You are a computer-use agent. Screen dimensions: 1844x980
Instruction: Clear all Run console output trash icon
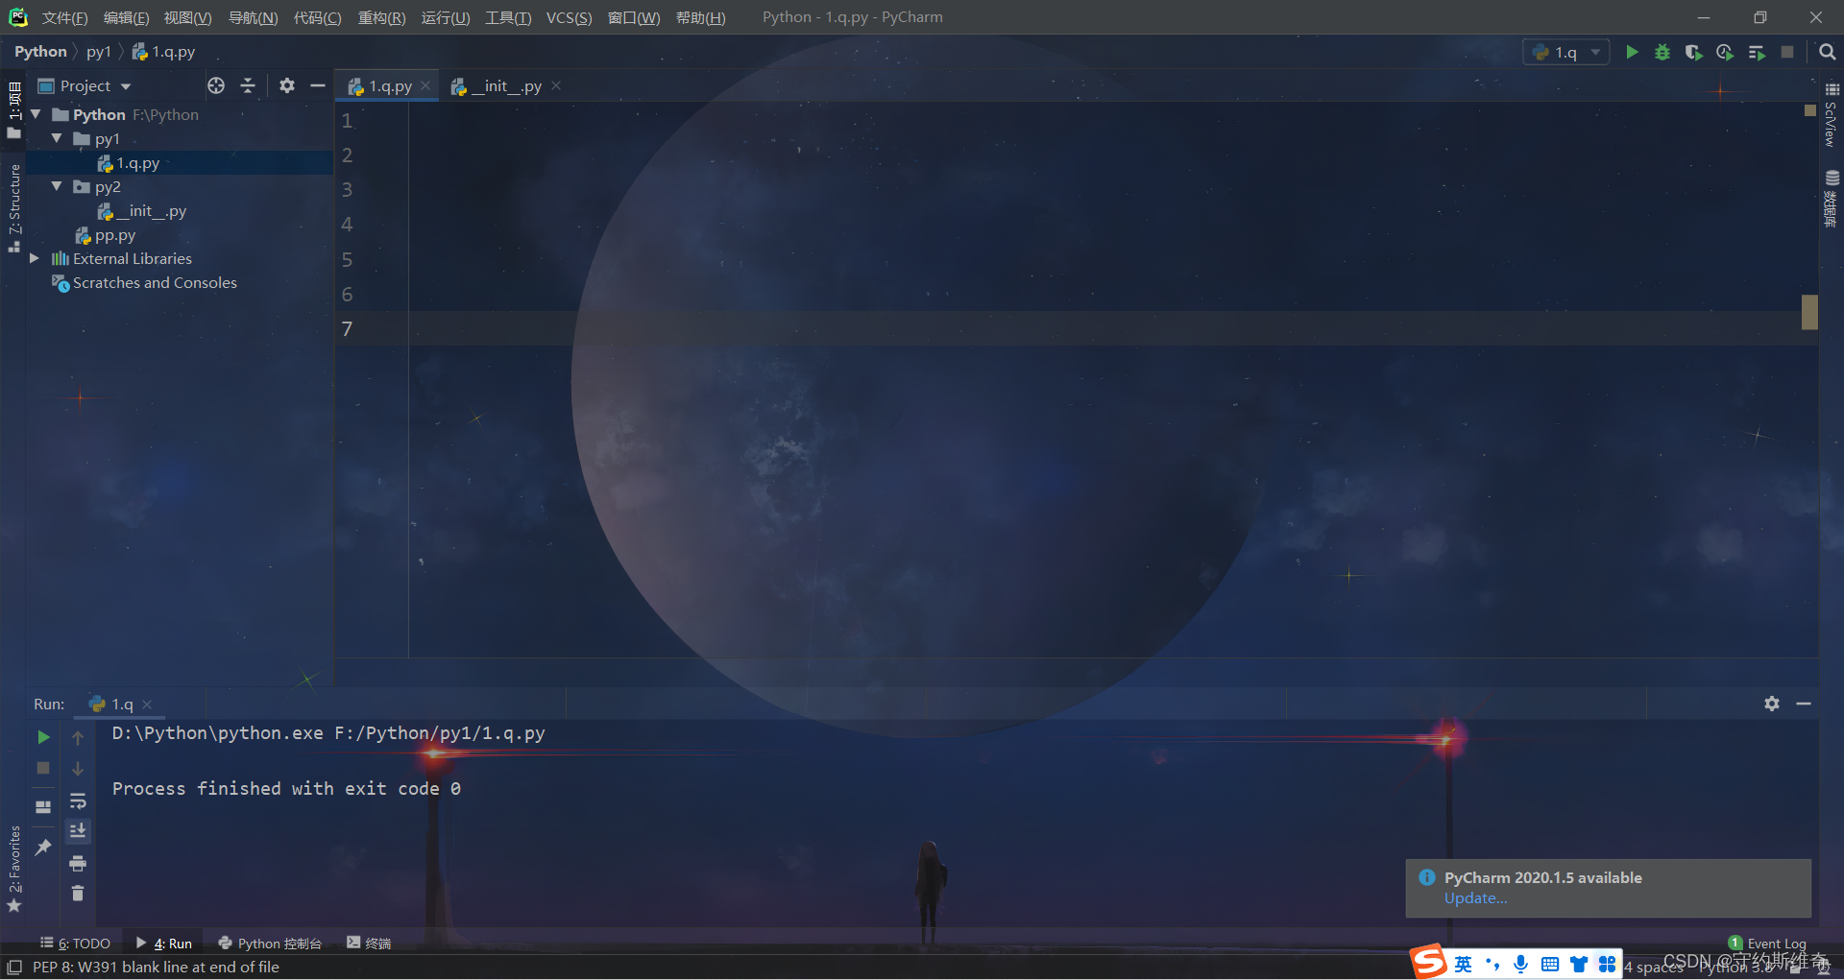pyautogui.click(x=78, y=894)
